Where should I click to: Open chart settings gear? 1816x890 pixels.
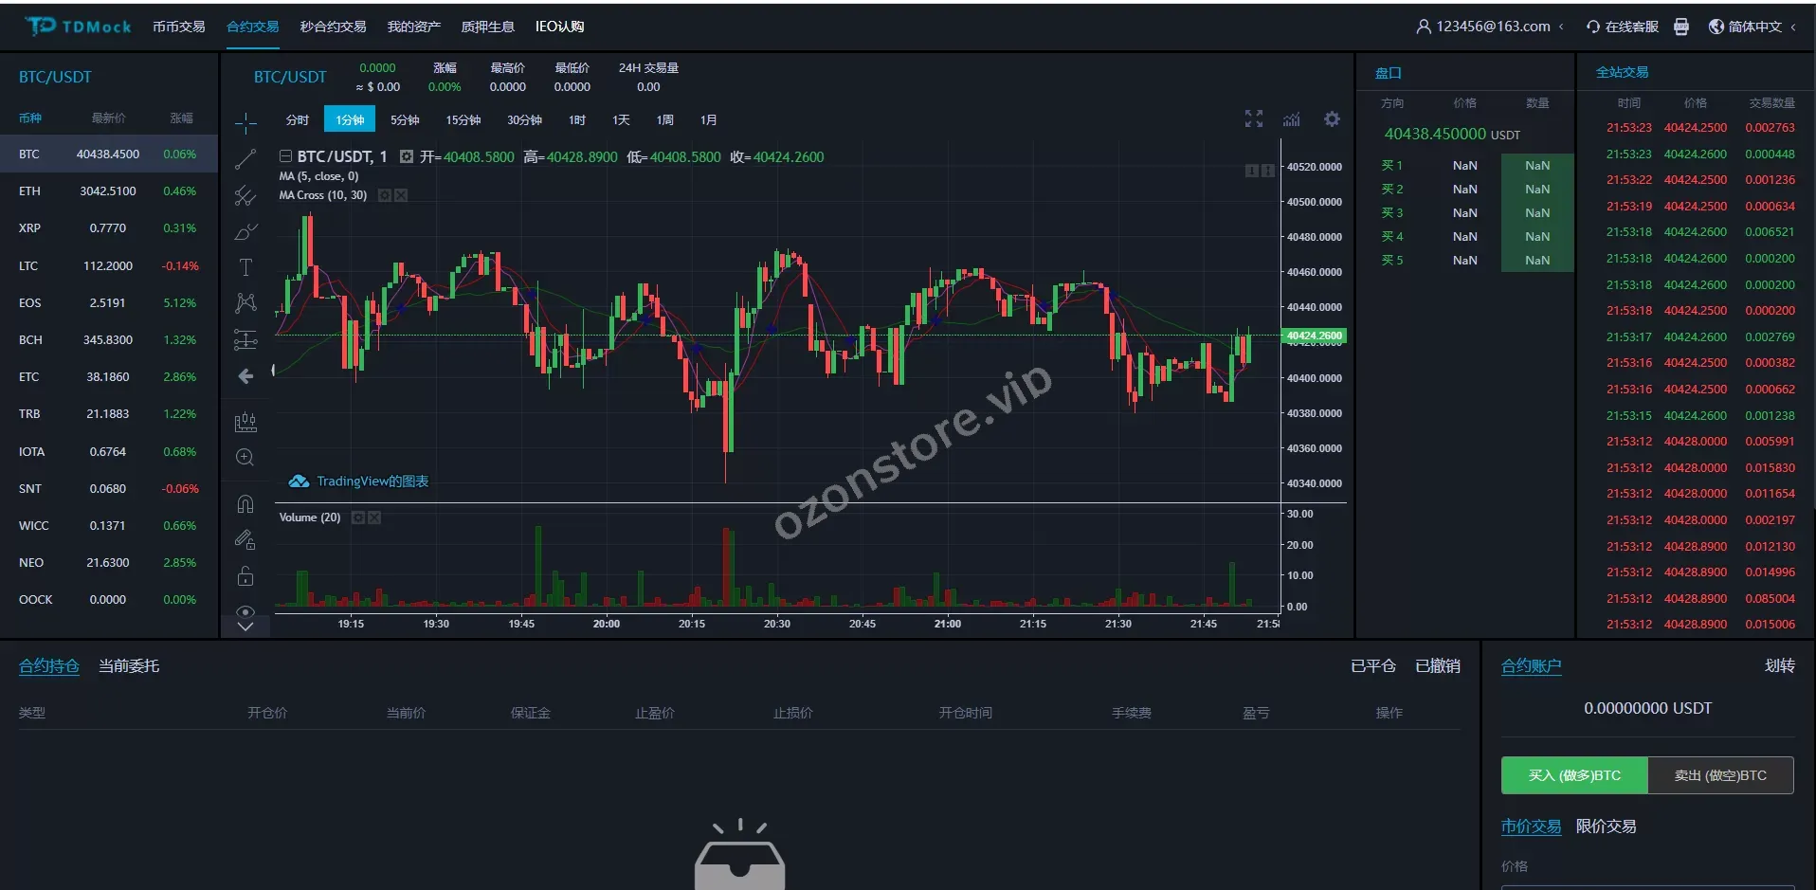(x=1332, y=119)
